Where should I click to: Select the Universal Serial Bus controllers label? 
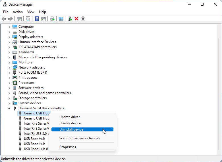(41, 108)
